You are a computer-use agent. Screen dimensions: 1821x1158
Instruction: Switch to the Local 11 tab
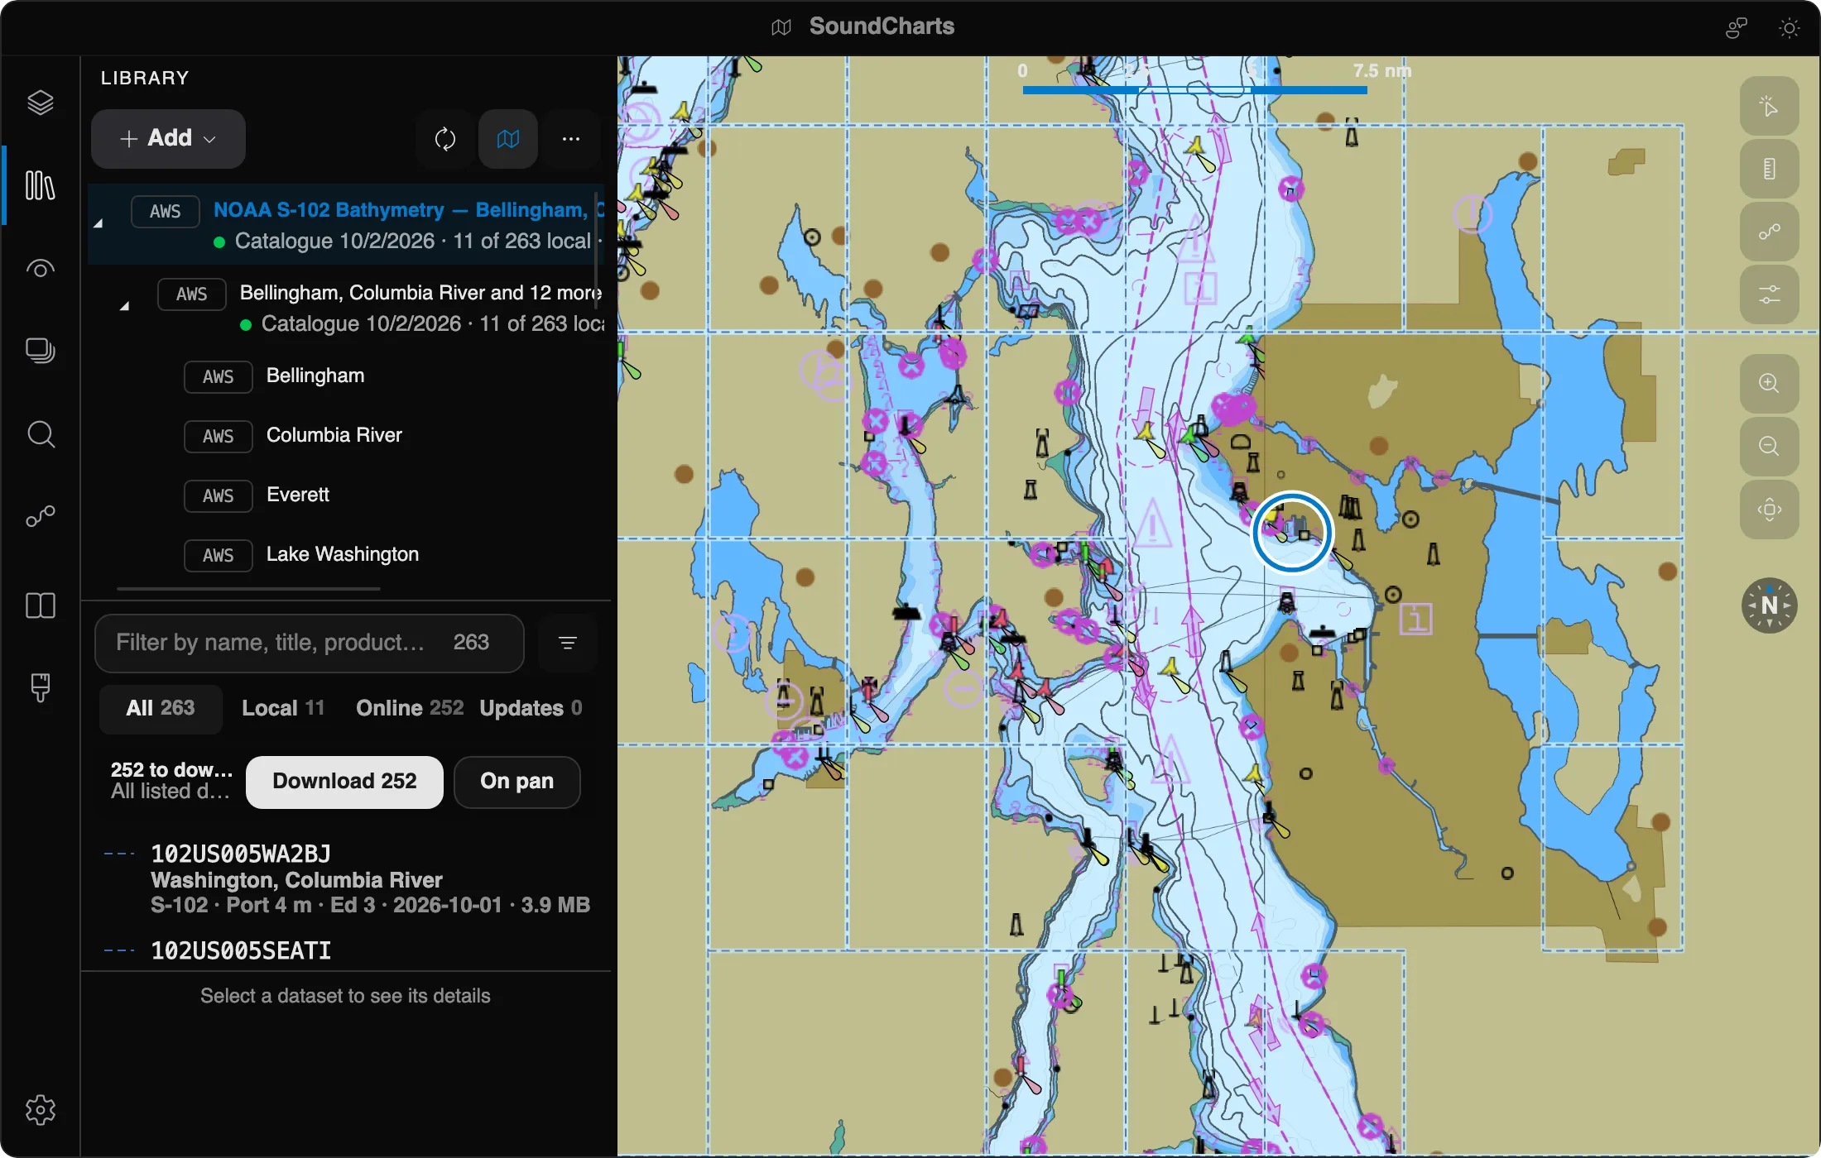pyautogui.click(x=283, y=708)
